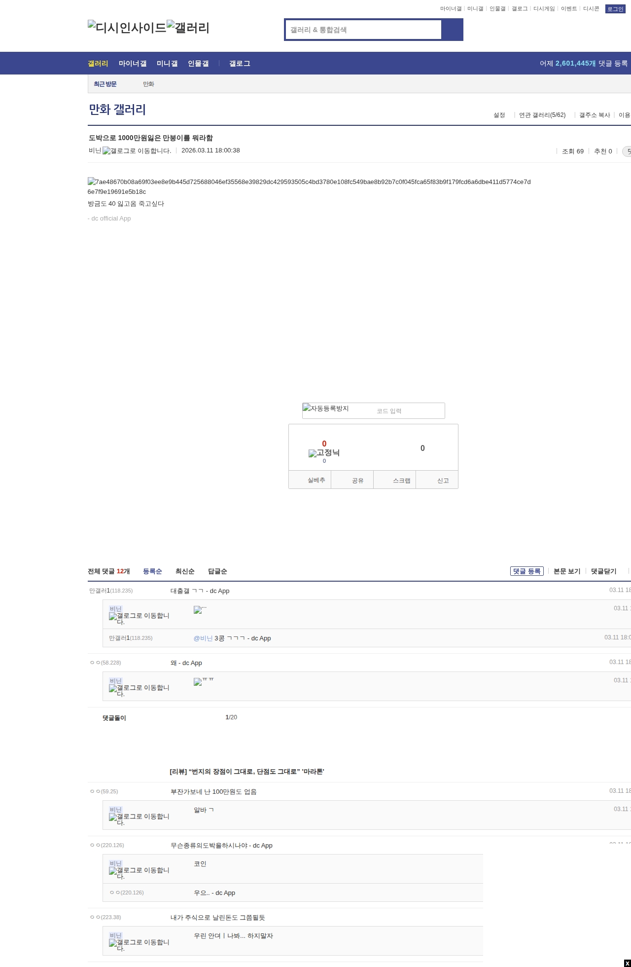The height and width of the screenshot is (967, 631).
Task: Click the 실베추 button
Action: click(x=310, y=480)
